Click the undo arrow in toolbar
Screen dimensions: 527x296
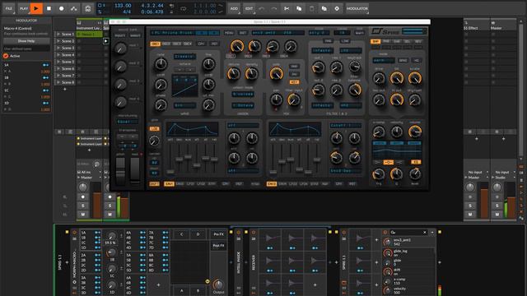click(262, 8)
